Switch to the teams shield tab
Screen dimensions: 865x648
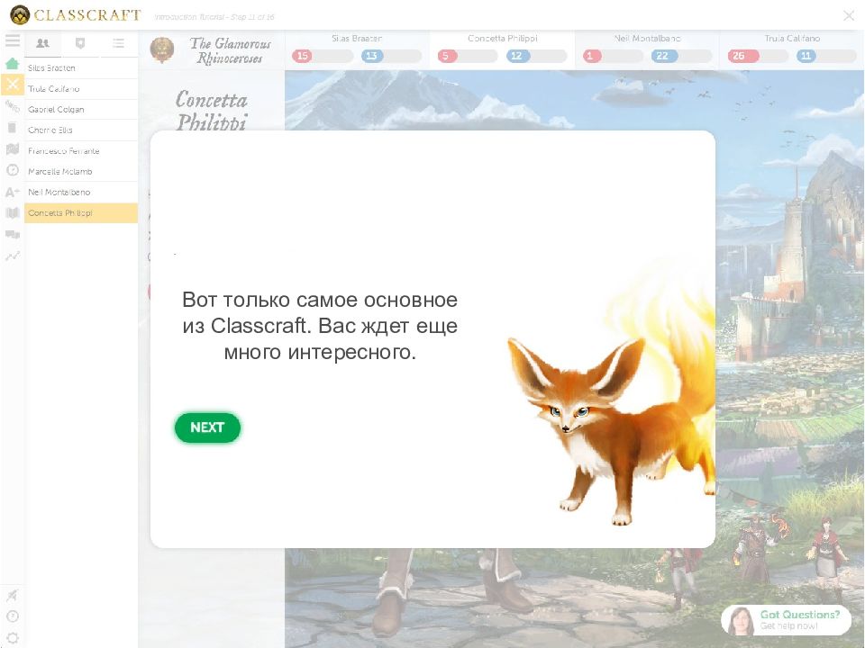[x=80, y=43]
